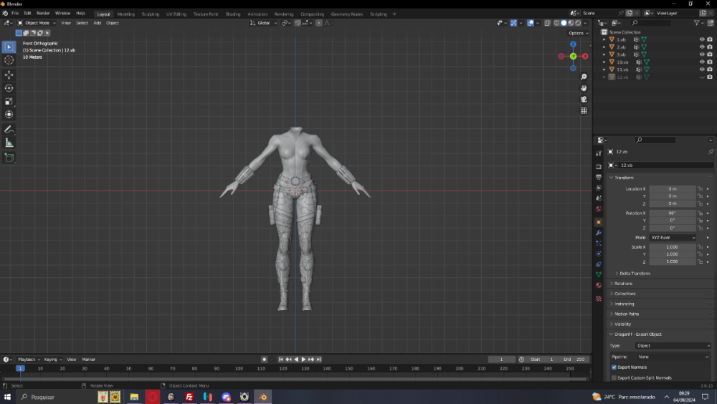Viewport: 717px width, 404px height.
Task: Activate the Move tool
Action: [9, 74]
